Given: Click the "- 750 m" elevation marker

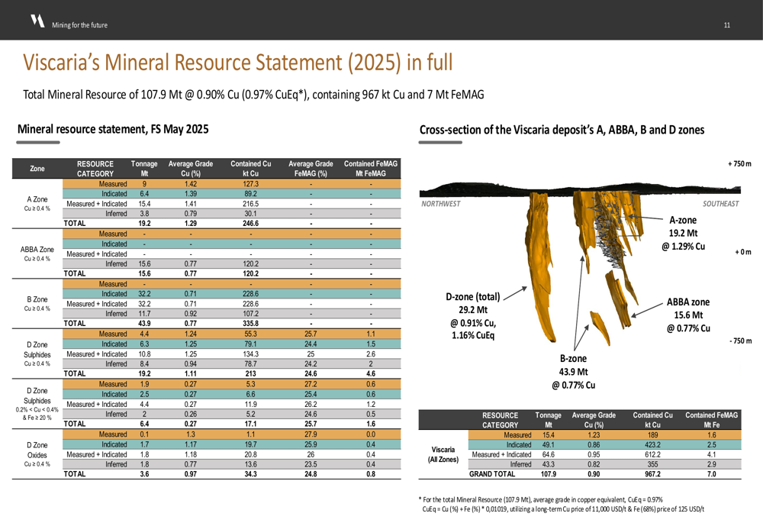Looking at the screenshot, I should pyautogui.click(x=741, y=341).
